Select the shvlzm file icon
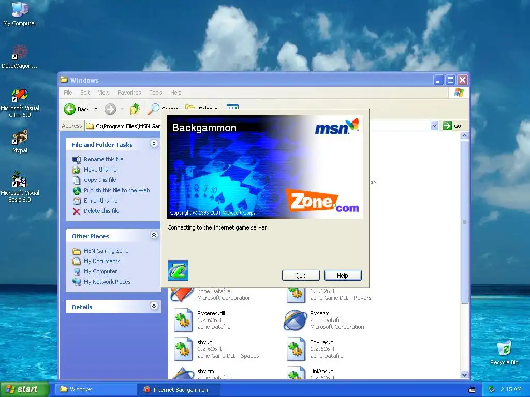530x397 pixels. coord(183,374)
